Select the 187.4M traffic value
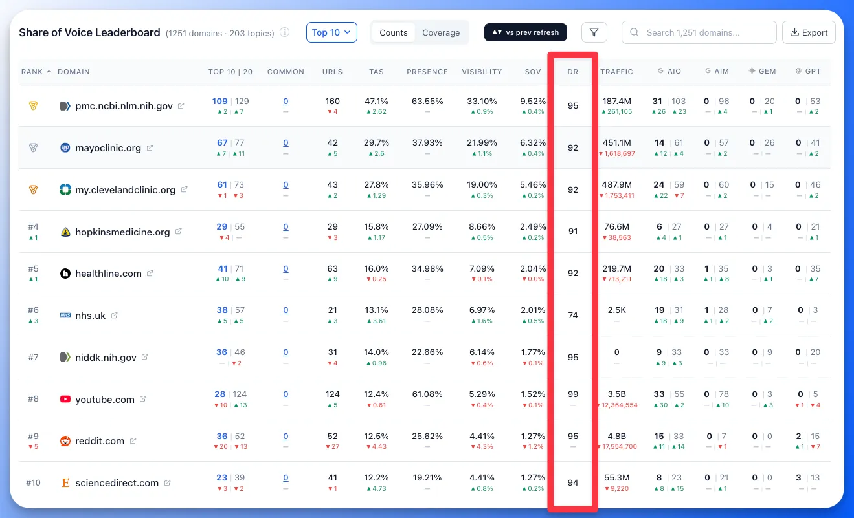Viewport: 854px width, 518px height. pos(617,101)
